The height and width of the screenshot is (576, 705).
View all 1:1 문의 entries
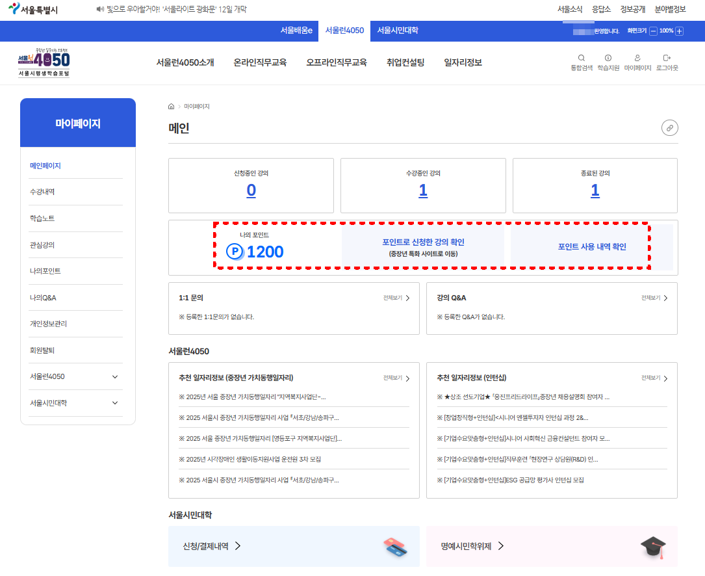396,298
